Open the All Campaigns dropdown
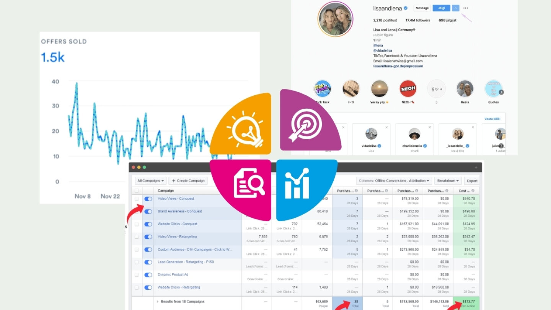The height and width of the screenshot is (310, 551). coord(151,181)
